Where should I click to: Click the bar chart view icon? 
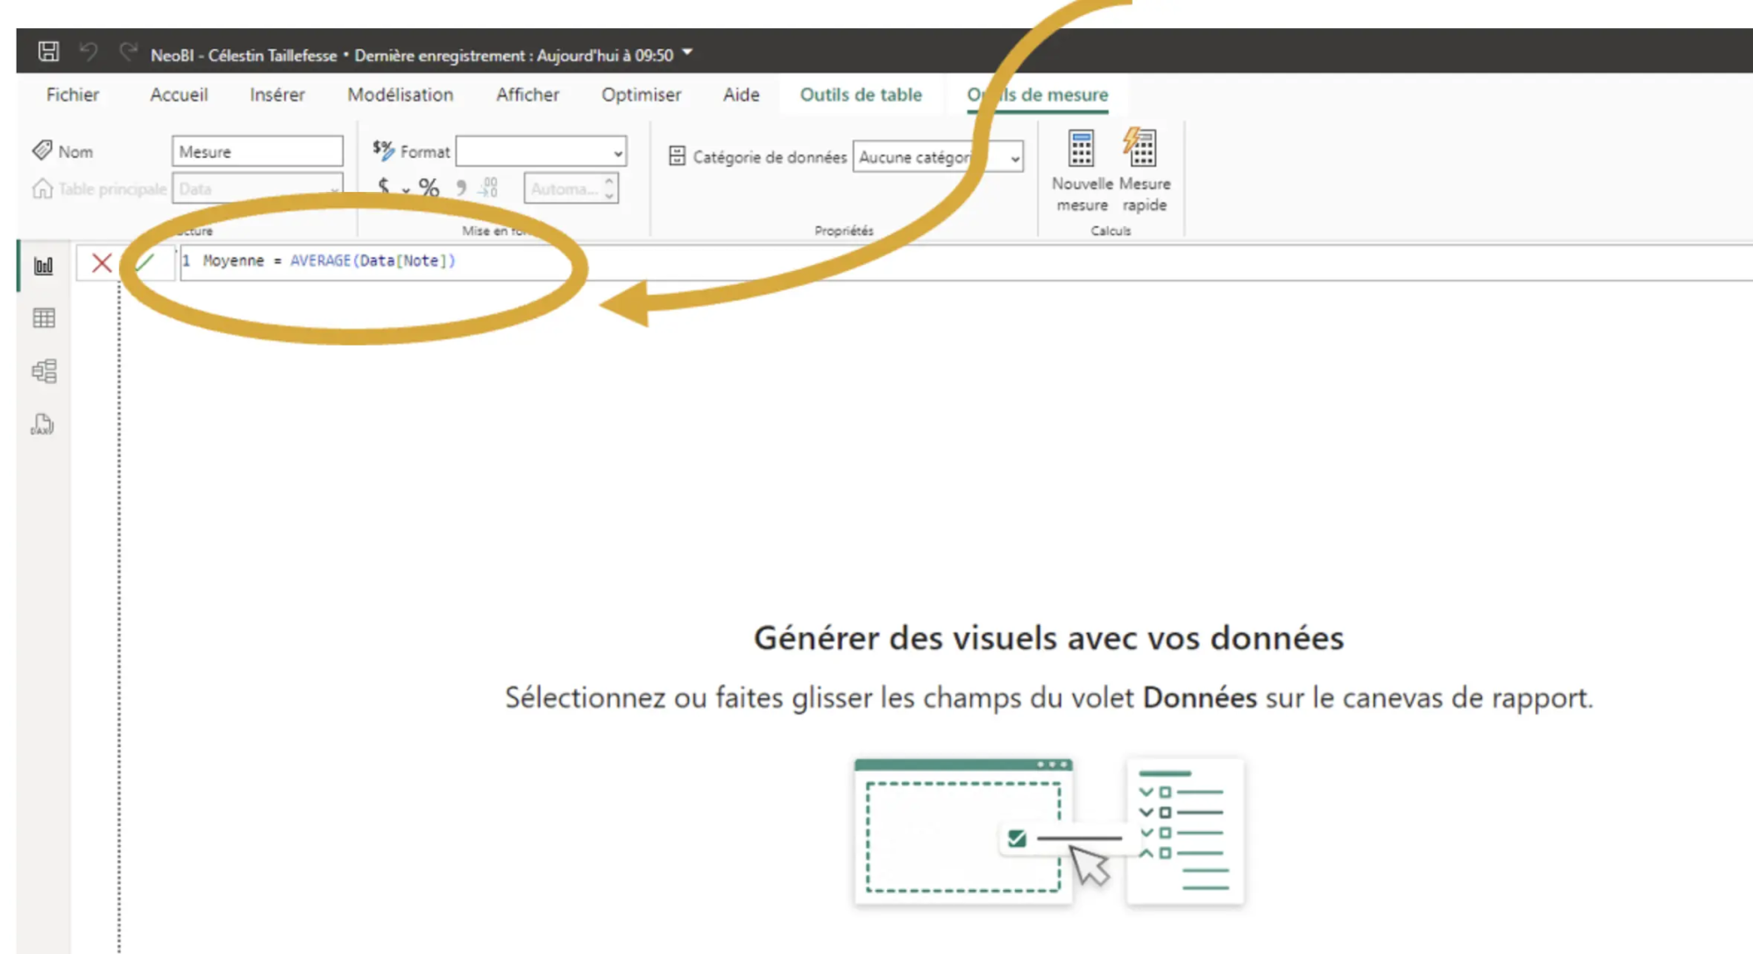pos(44,264)
